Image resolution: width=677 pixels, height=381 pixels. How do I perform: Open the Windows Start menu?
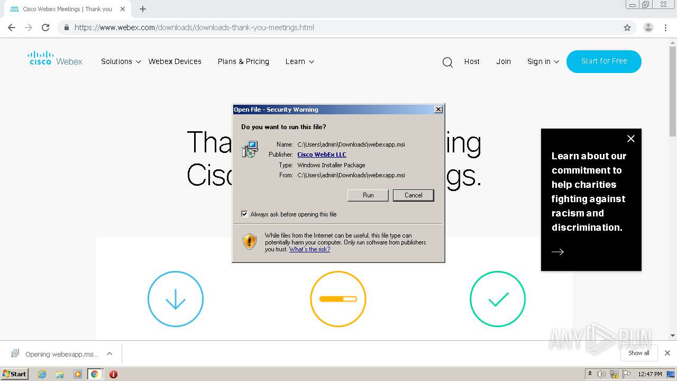[x=14, y=374]
